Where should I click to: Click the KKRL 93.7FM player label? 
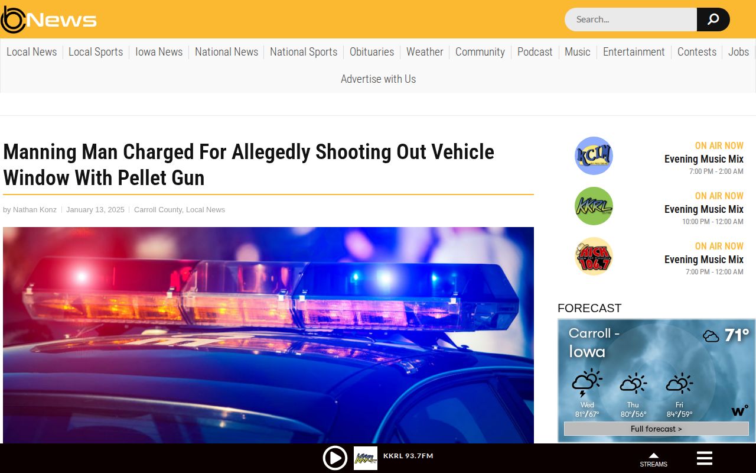(408, 456)
